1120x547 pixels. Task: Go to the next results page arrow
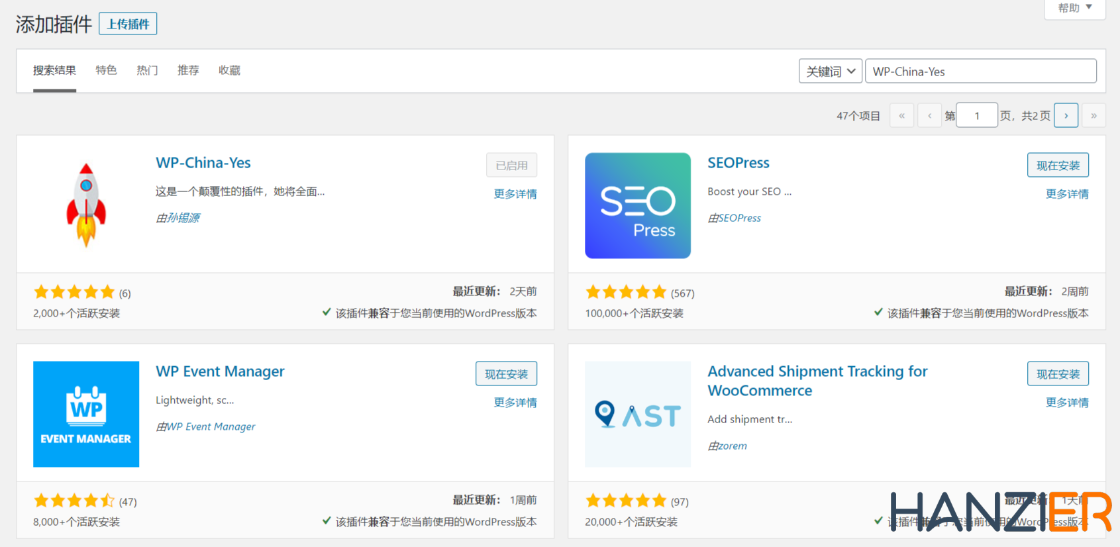(1066, 115)
